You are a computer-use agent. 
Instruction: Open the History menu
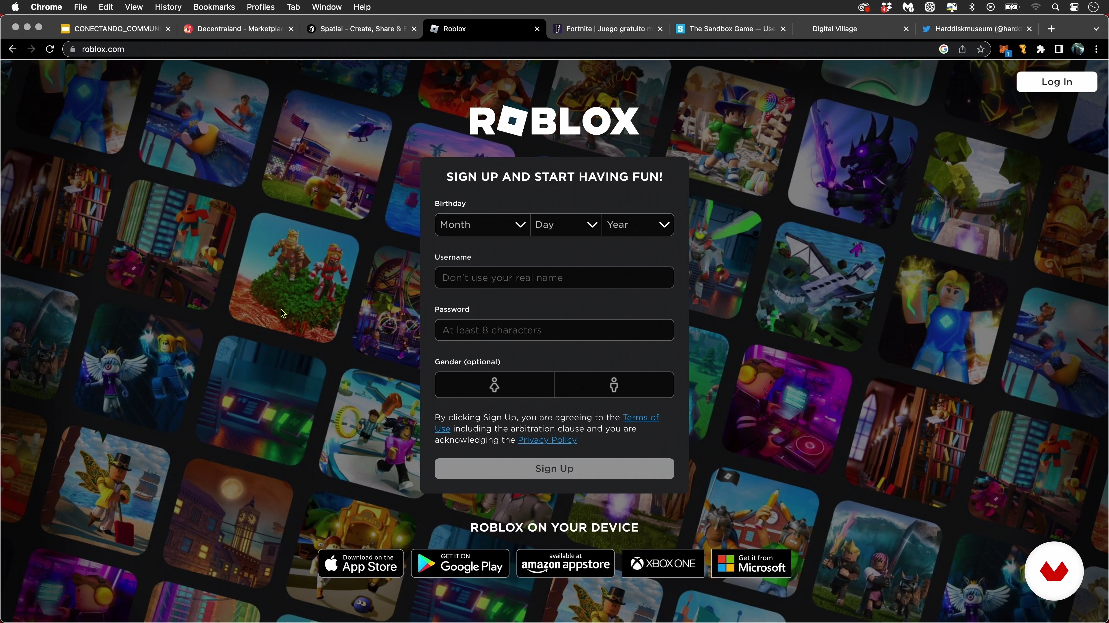(x=168, y=7)
